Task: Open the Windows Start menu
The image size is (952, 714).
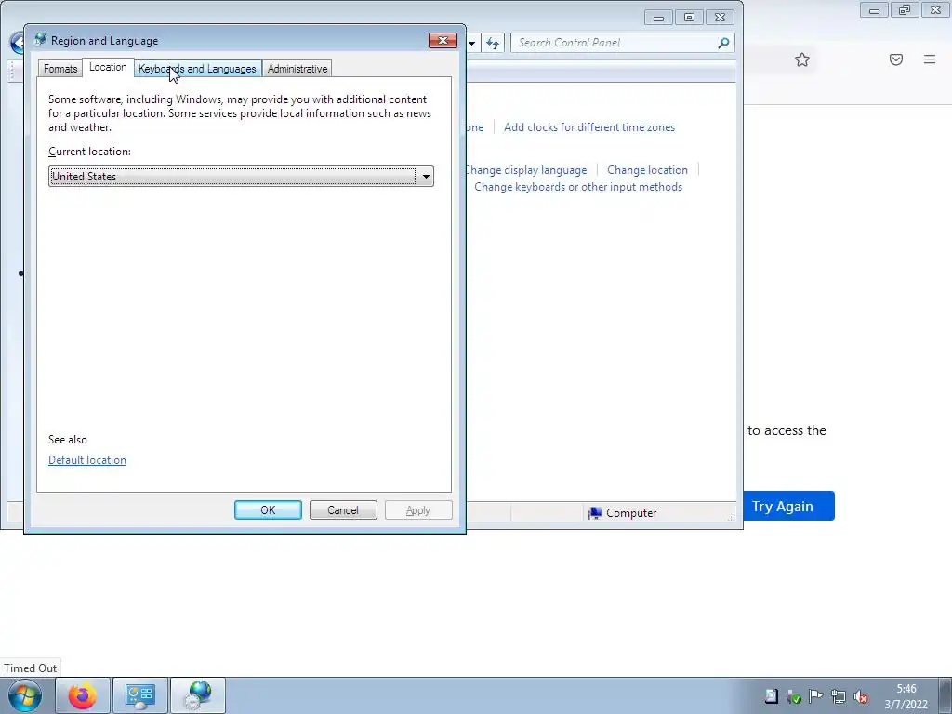Action: point(25,695)
